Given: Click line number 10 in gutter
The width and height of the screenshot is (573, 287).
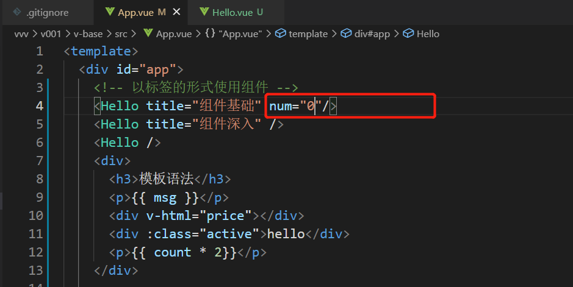Looking at the screenshot, I should coord(36,216).
